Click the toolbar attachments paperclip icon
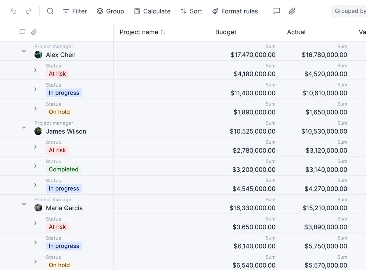The height and width of the screenshot is (270, 366). tap(292, 11)
